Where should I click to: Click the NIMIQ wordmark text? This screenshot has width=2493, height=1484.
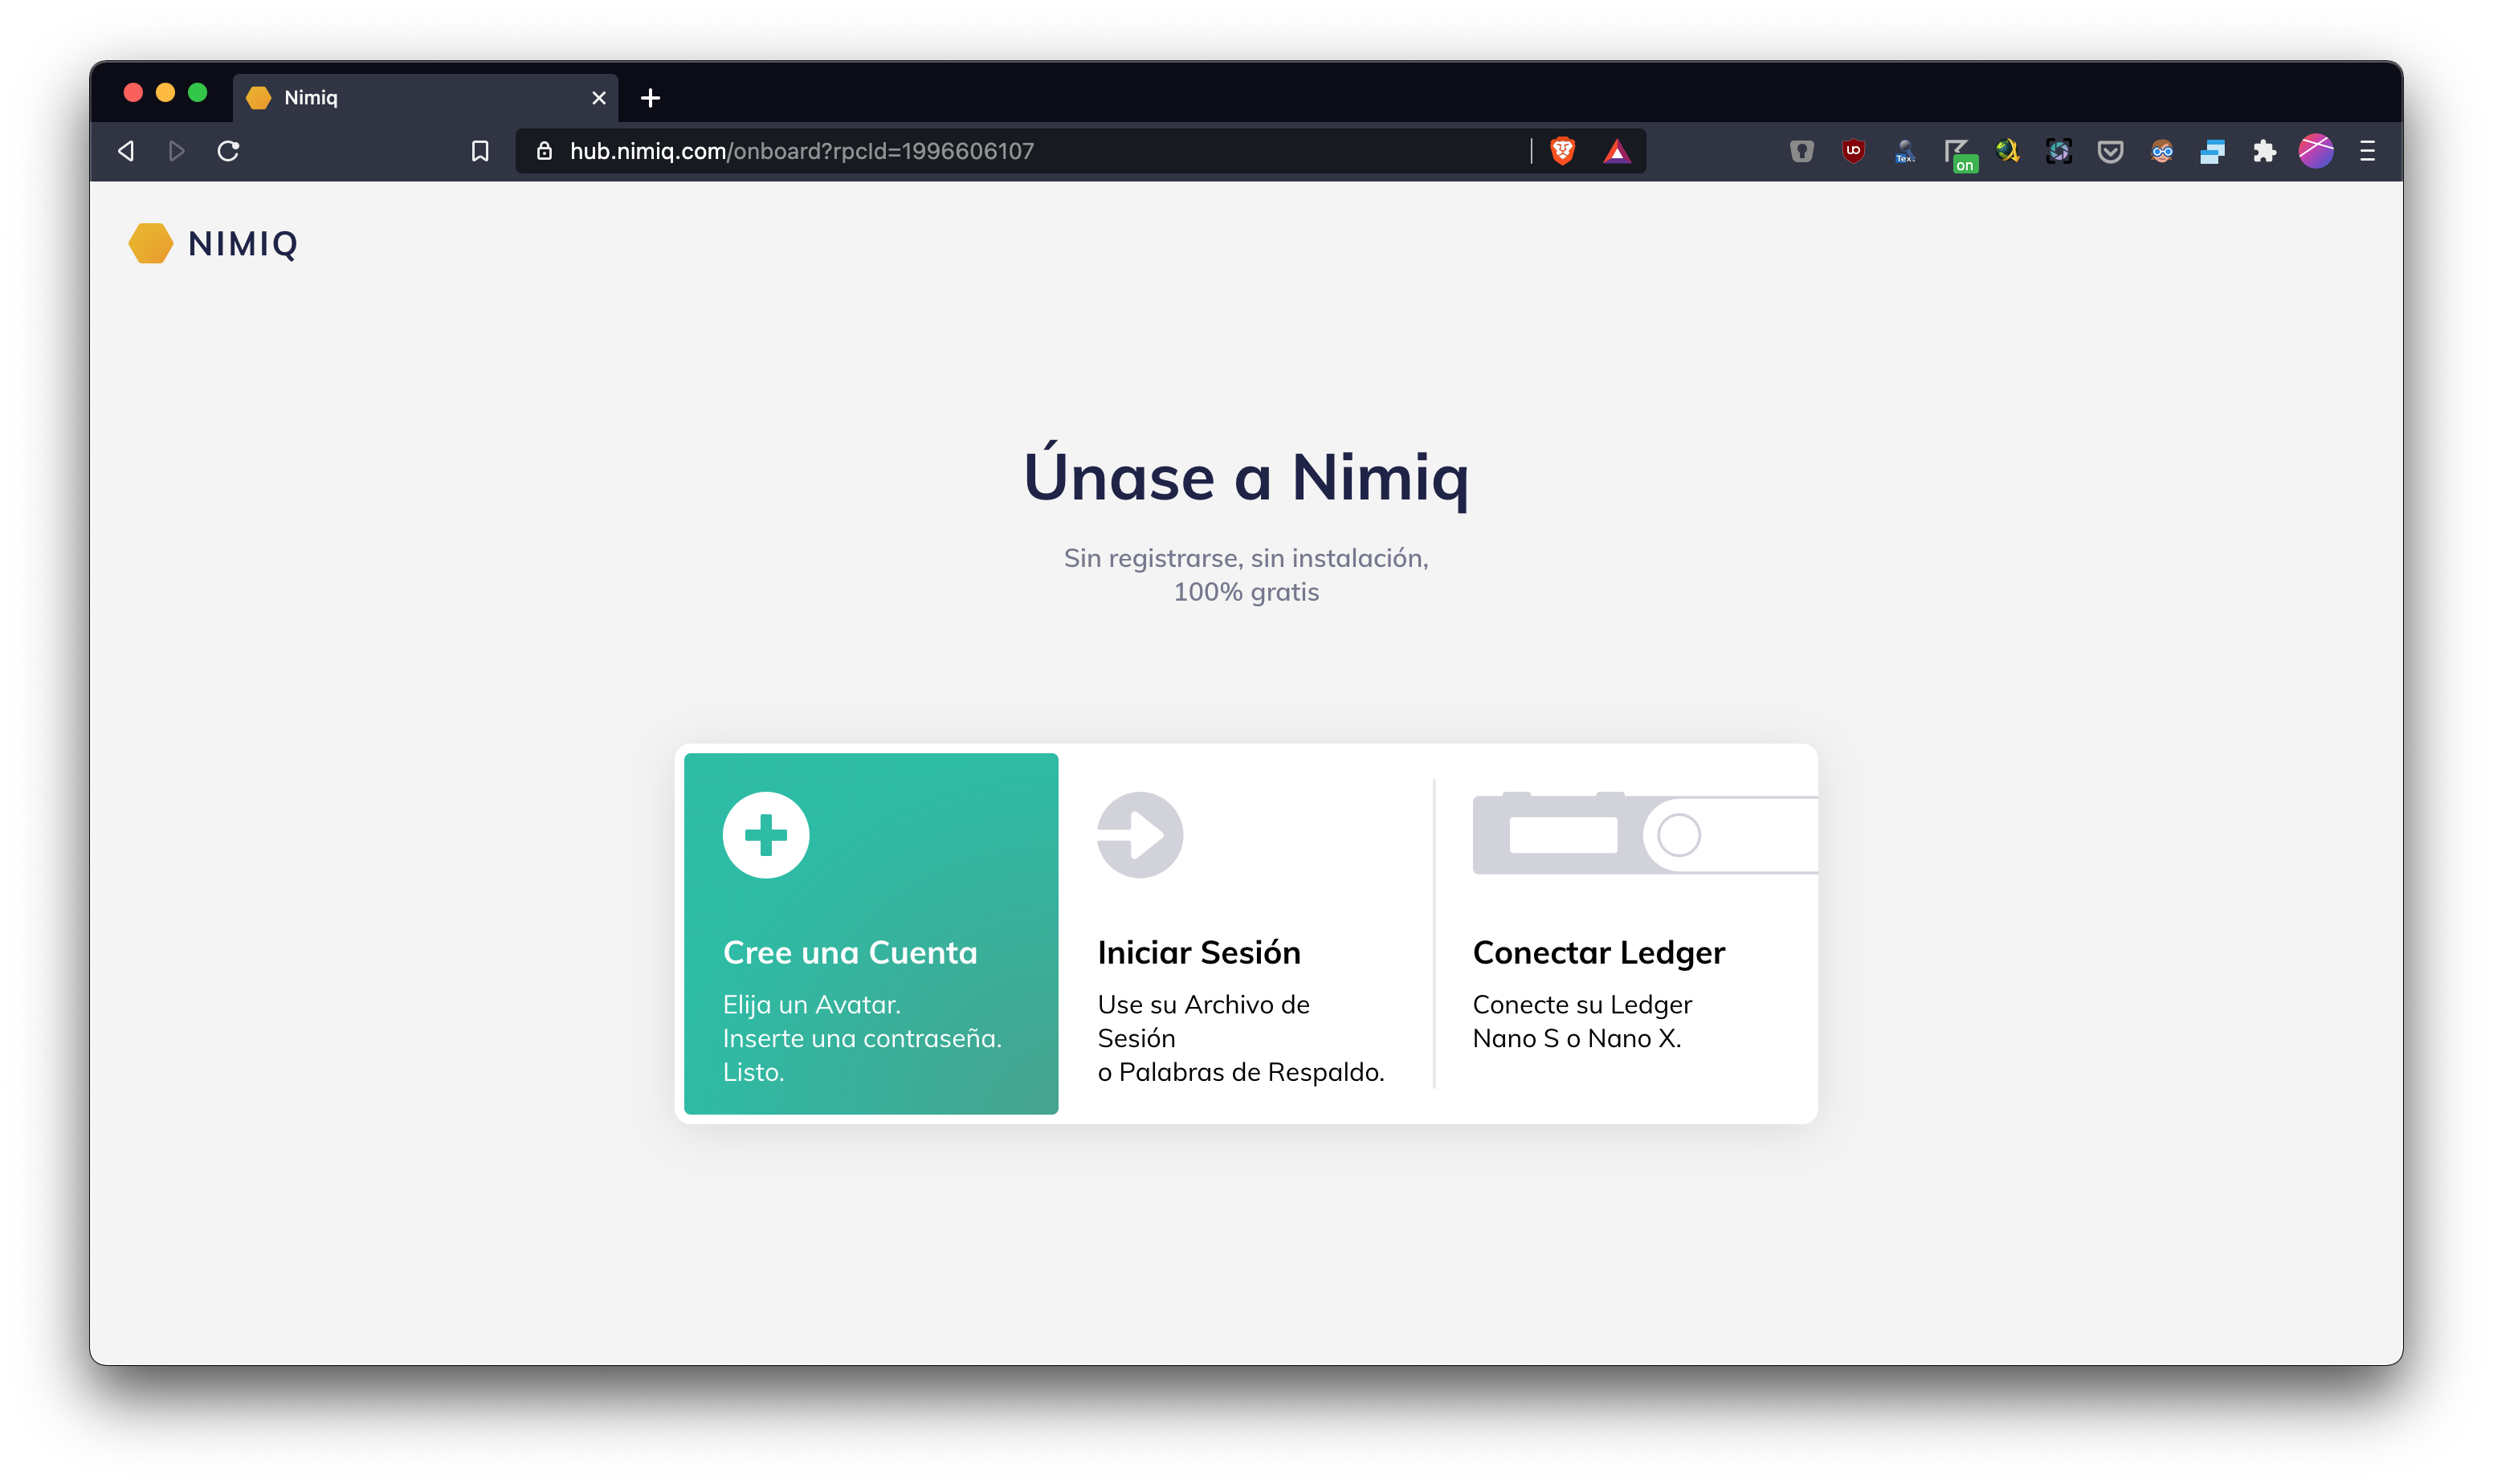[x=243, y=244]
